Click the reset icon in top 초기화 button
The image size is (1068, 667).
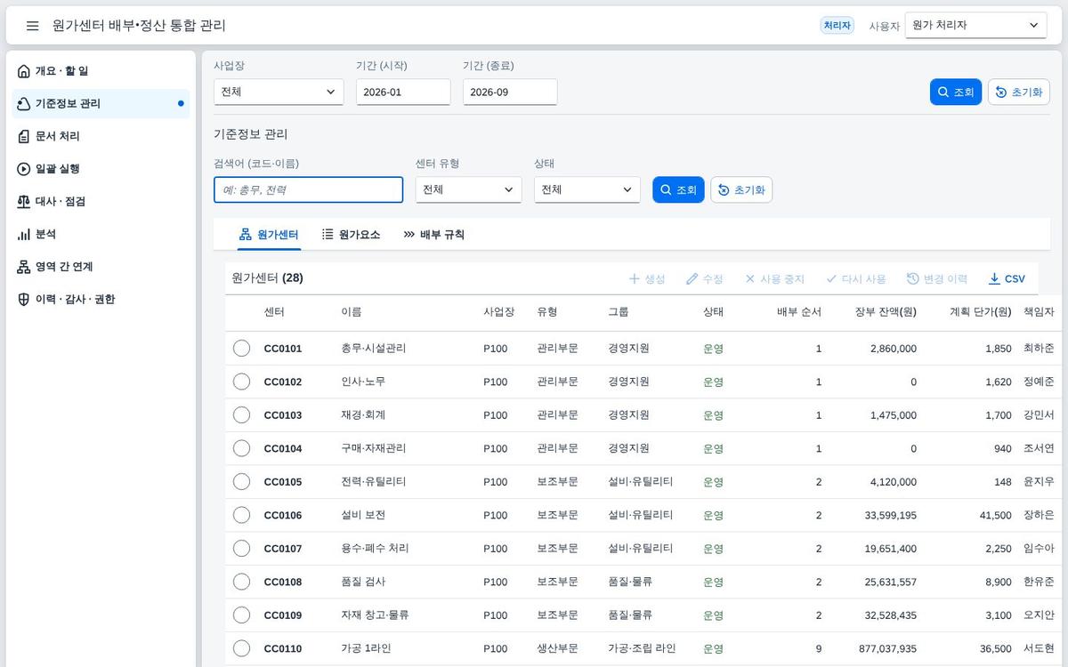point(1001,92)
